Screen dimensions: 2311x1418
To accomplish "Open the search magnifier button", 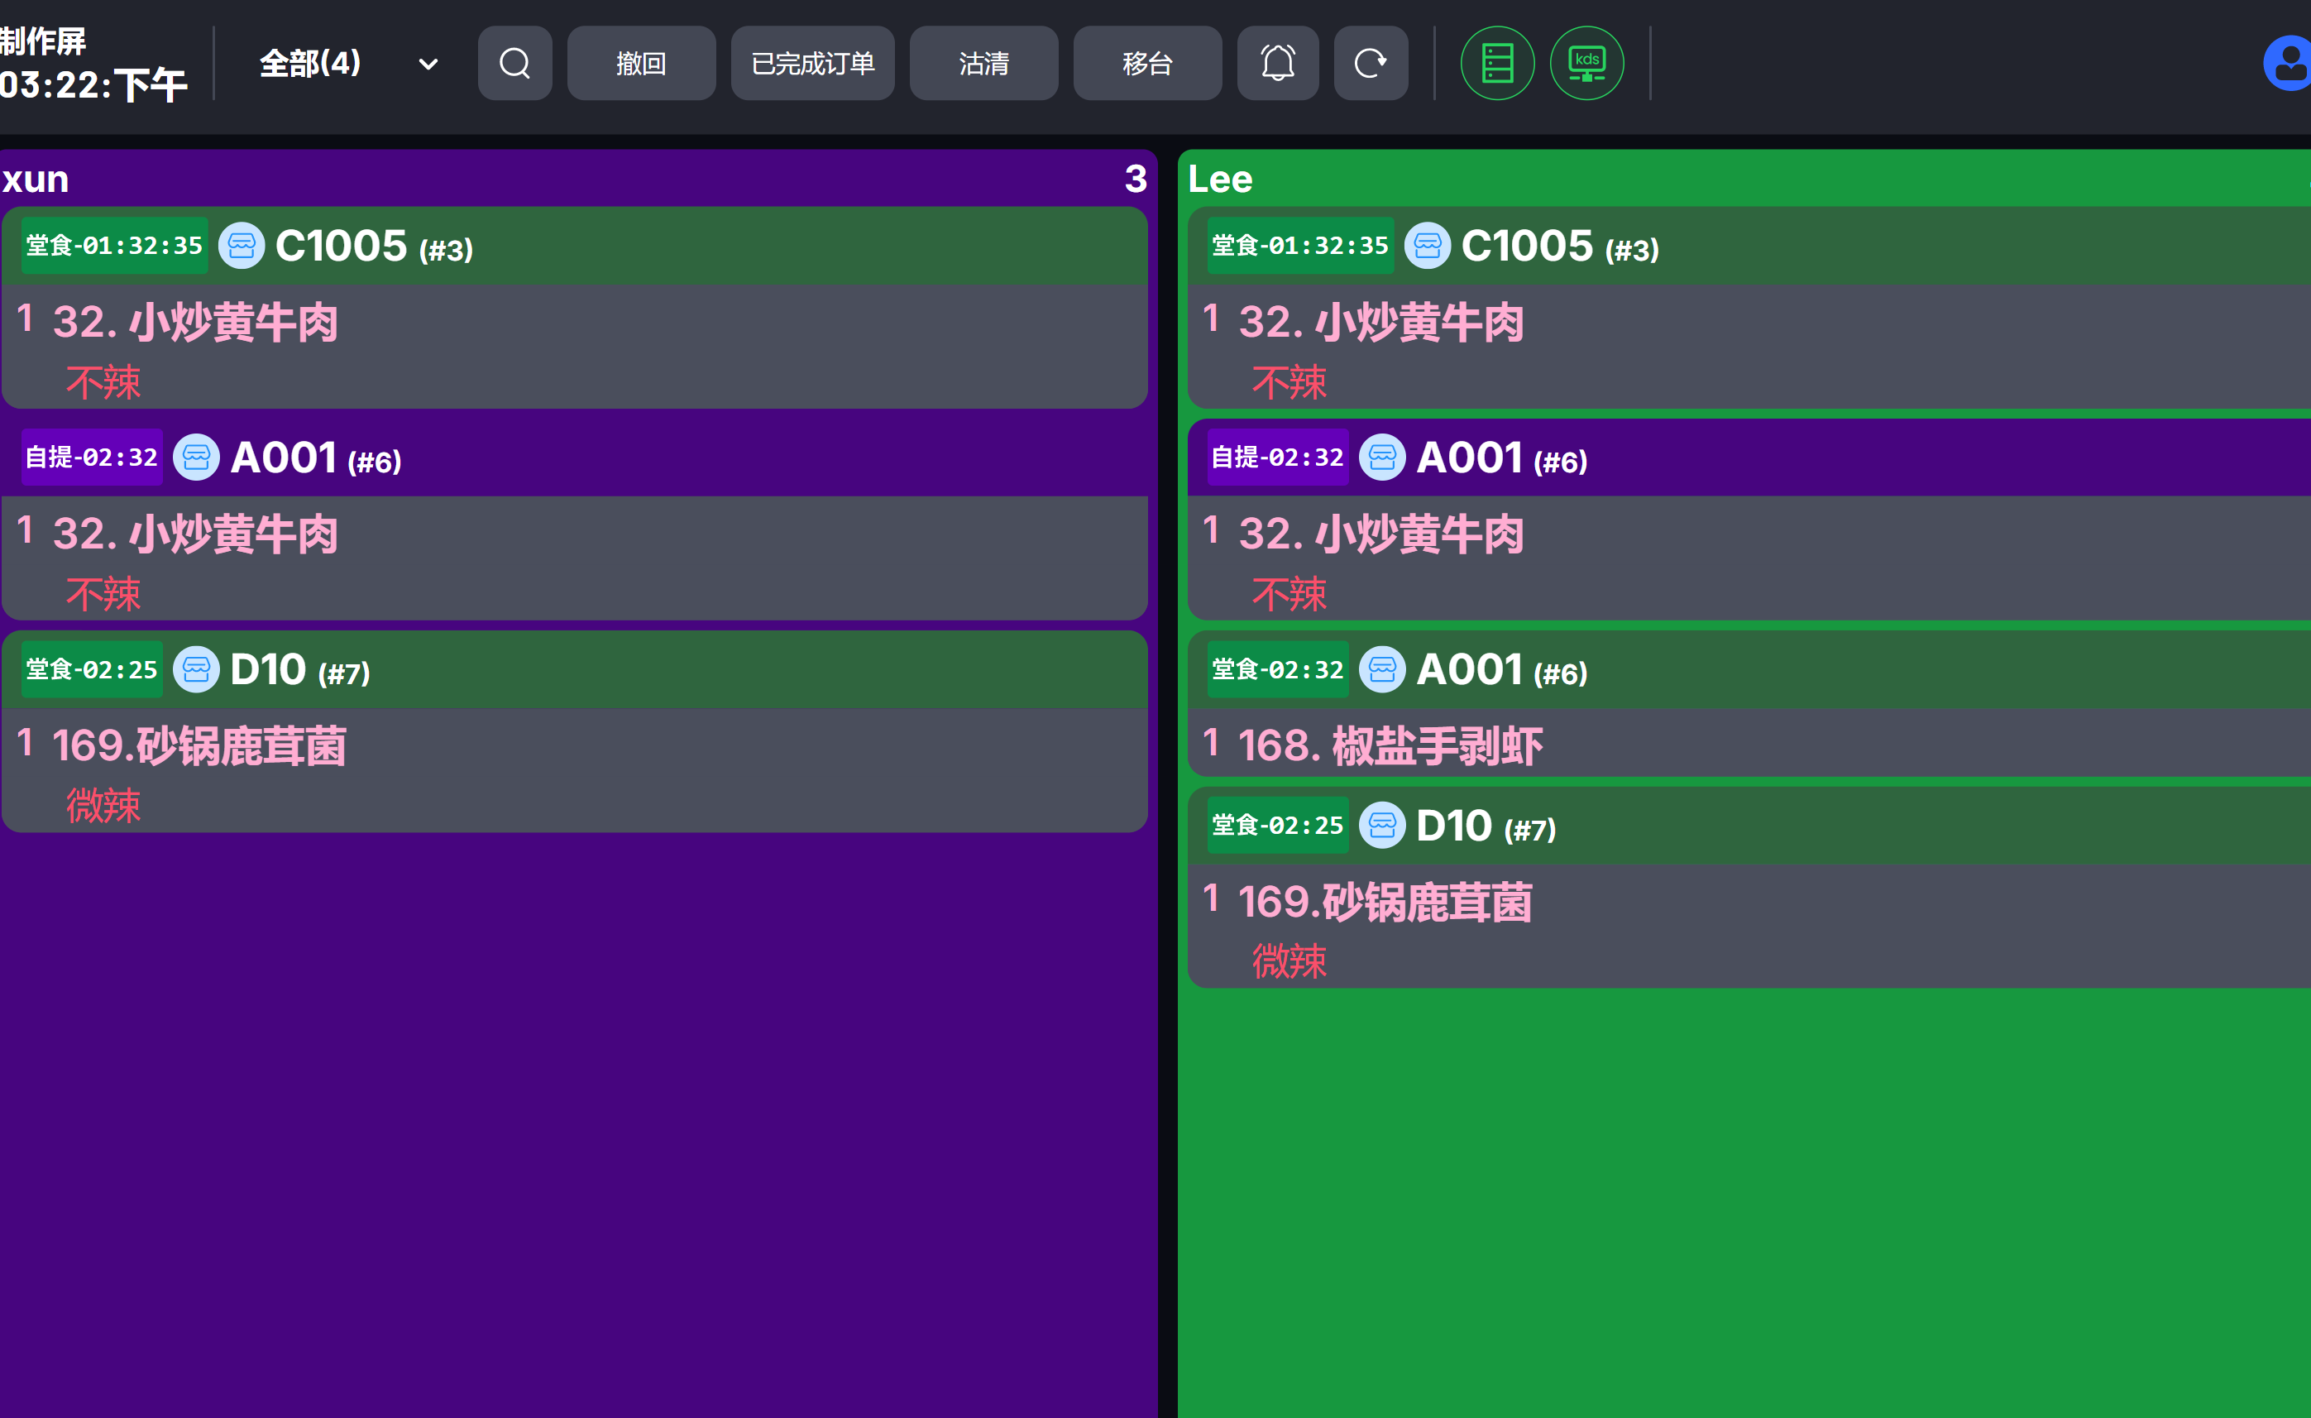I will click(515, 63).
